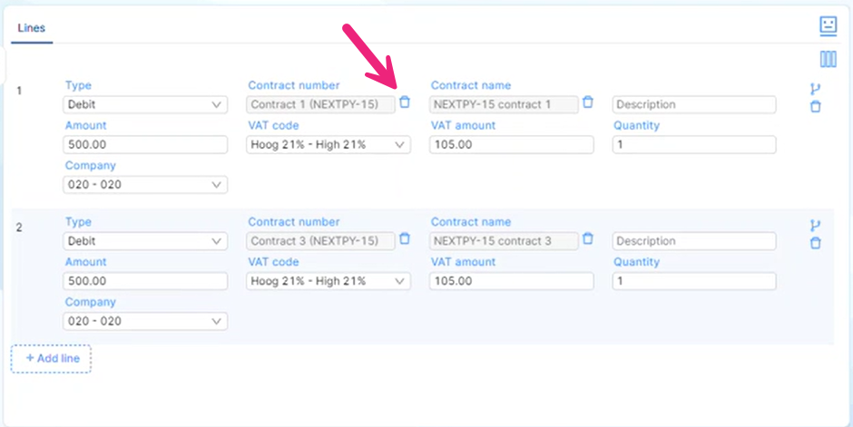Click the Add line button
The image size is (853, 427).
coord(52,359)
